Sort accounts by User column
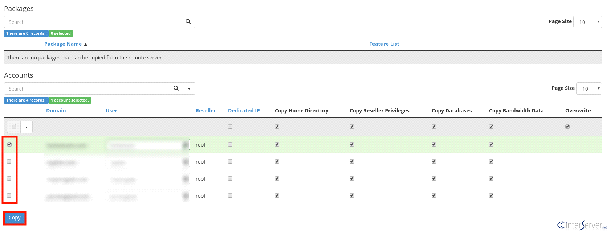Screen dimensions: 607x231 pos(111,111)
